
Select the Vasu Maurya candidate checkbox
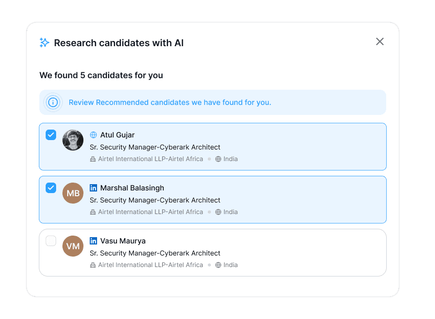[51, 241]
